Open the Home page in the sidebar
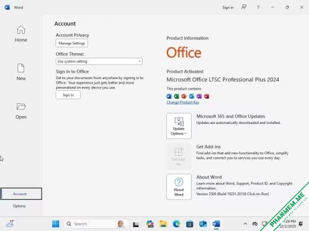309x231 pixels. pos(21,34)
